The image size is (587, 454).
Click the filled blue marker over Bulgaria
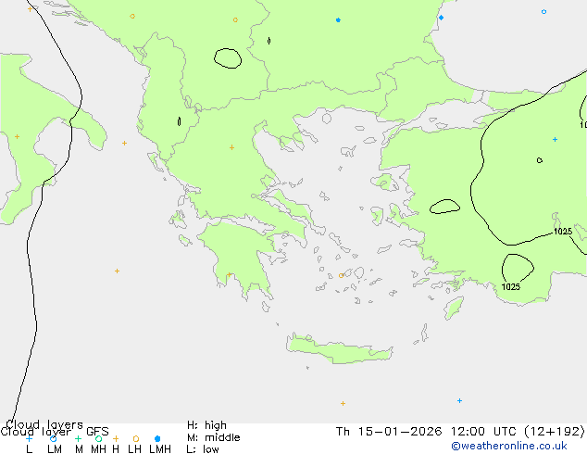(338, 19)
